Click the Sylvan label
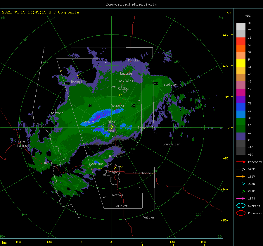The height and width of the screenshot is (246, 263). [112, 86]
